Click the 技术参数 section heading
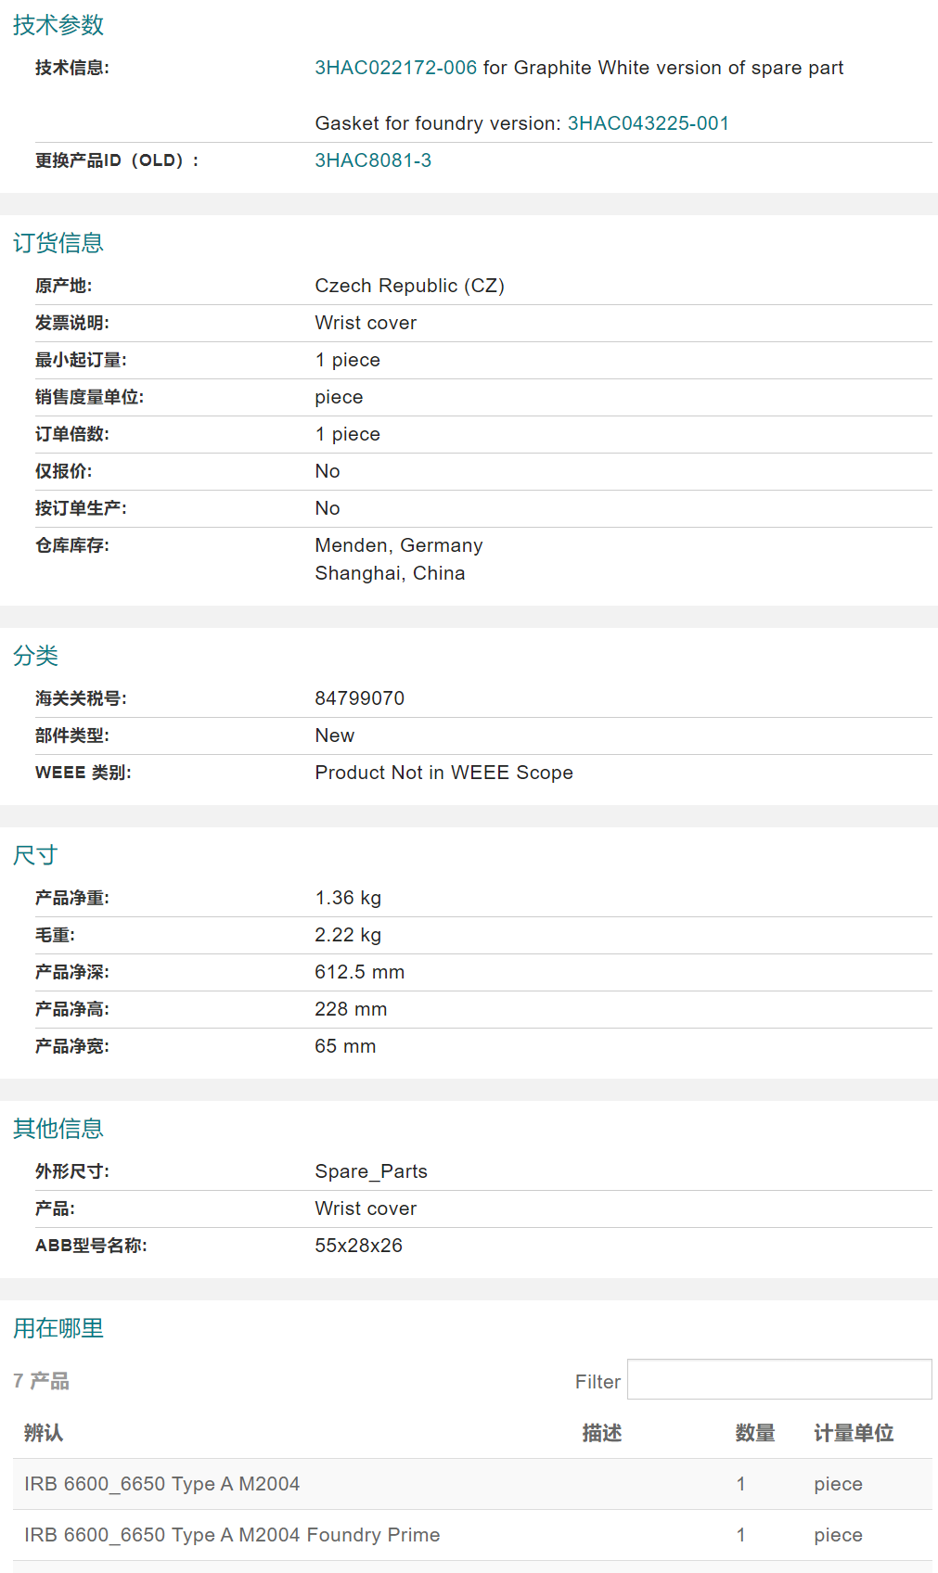The image size is (938, 1573). [58, 25]
